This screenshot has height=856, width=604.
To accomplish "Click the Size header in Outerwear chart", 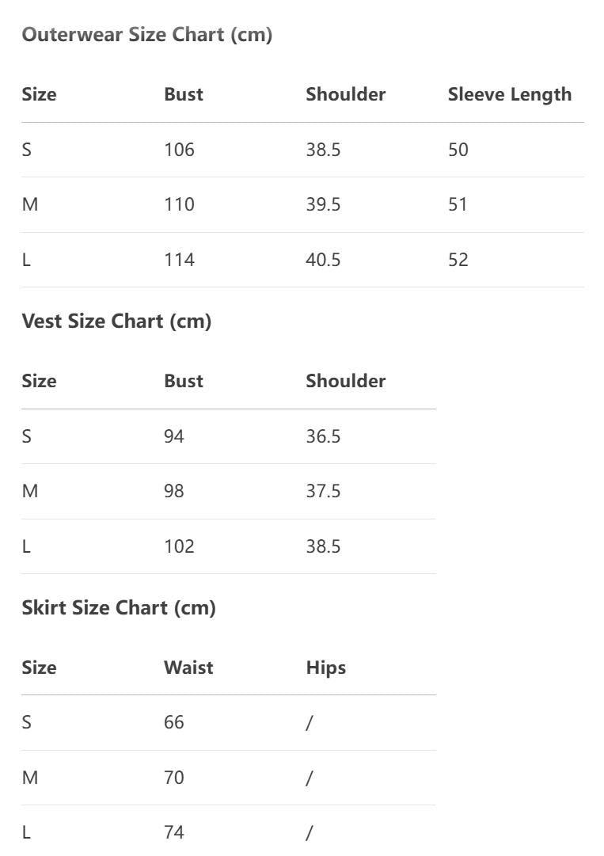I will (x=39, y=94).
